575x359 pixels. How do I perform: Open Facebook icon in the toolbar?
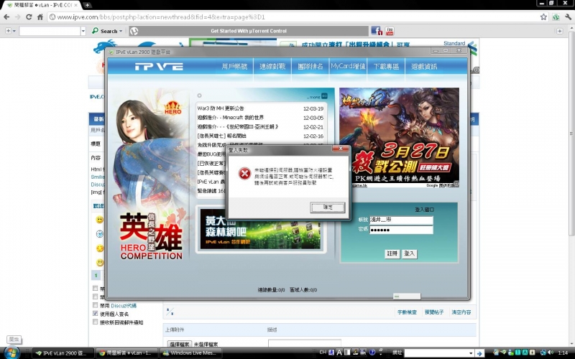tap(377, 31)
